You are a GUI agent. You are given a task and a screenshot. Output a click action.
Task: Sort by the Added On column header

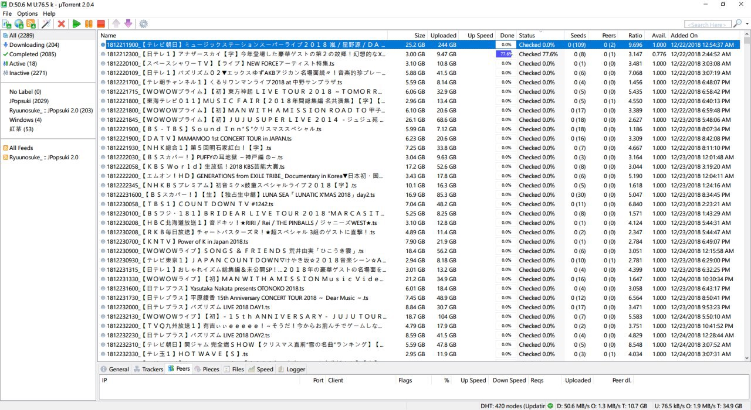[x=706, y=36]
